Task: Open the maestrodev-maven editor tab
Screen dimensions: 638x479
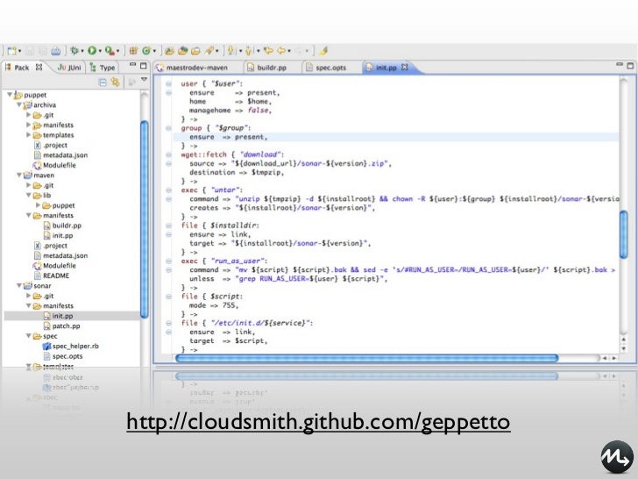Action: (x=193, y=68)
